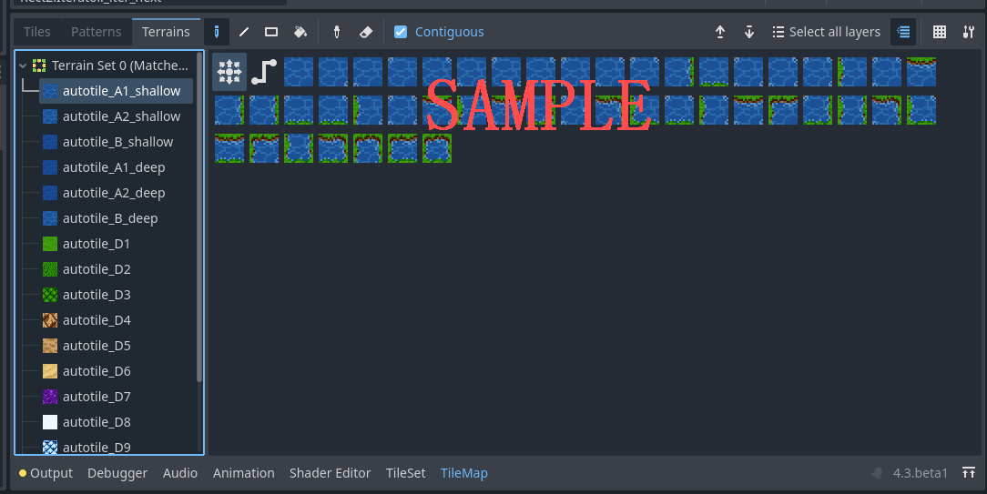Pick last tile in third row
Screen dimensions: 987x494
tap(437, 148)
